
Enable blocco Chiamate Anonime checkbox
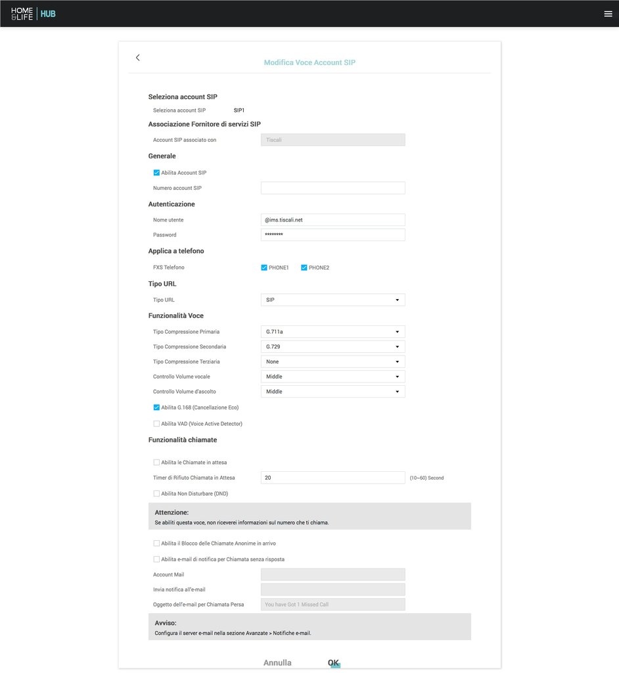(x=156, y=544)
